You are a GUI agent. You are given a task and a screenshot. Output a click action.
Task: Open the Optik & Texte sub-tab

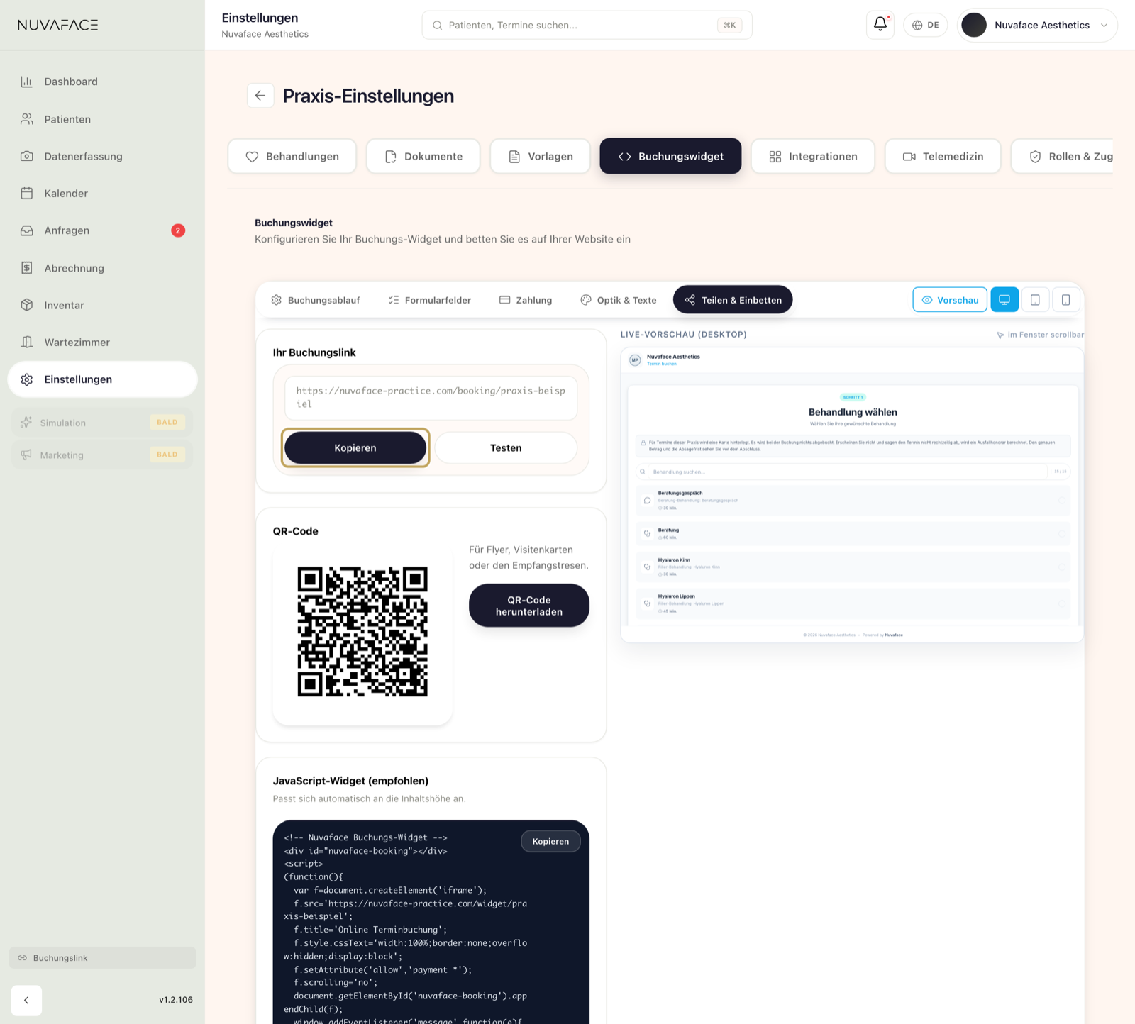click(619, 300)
